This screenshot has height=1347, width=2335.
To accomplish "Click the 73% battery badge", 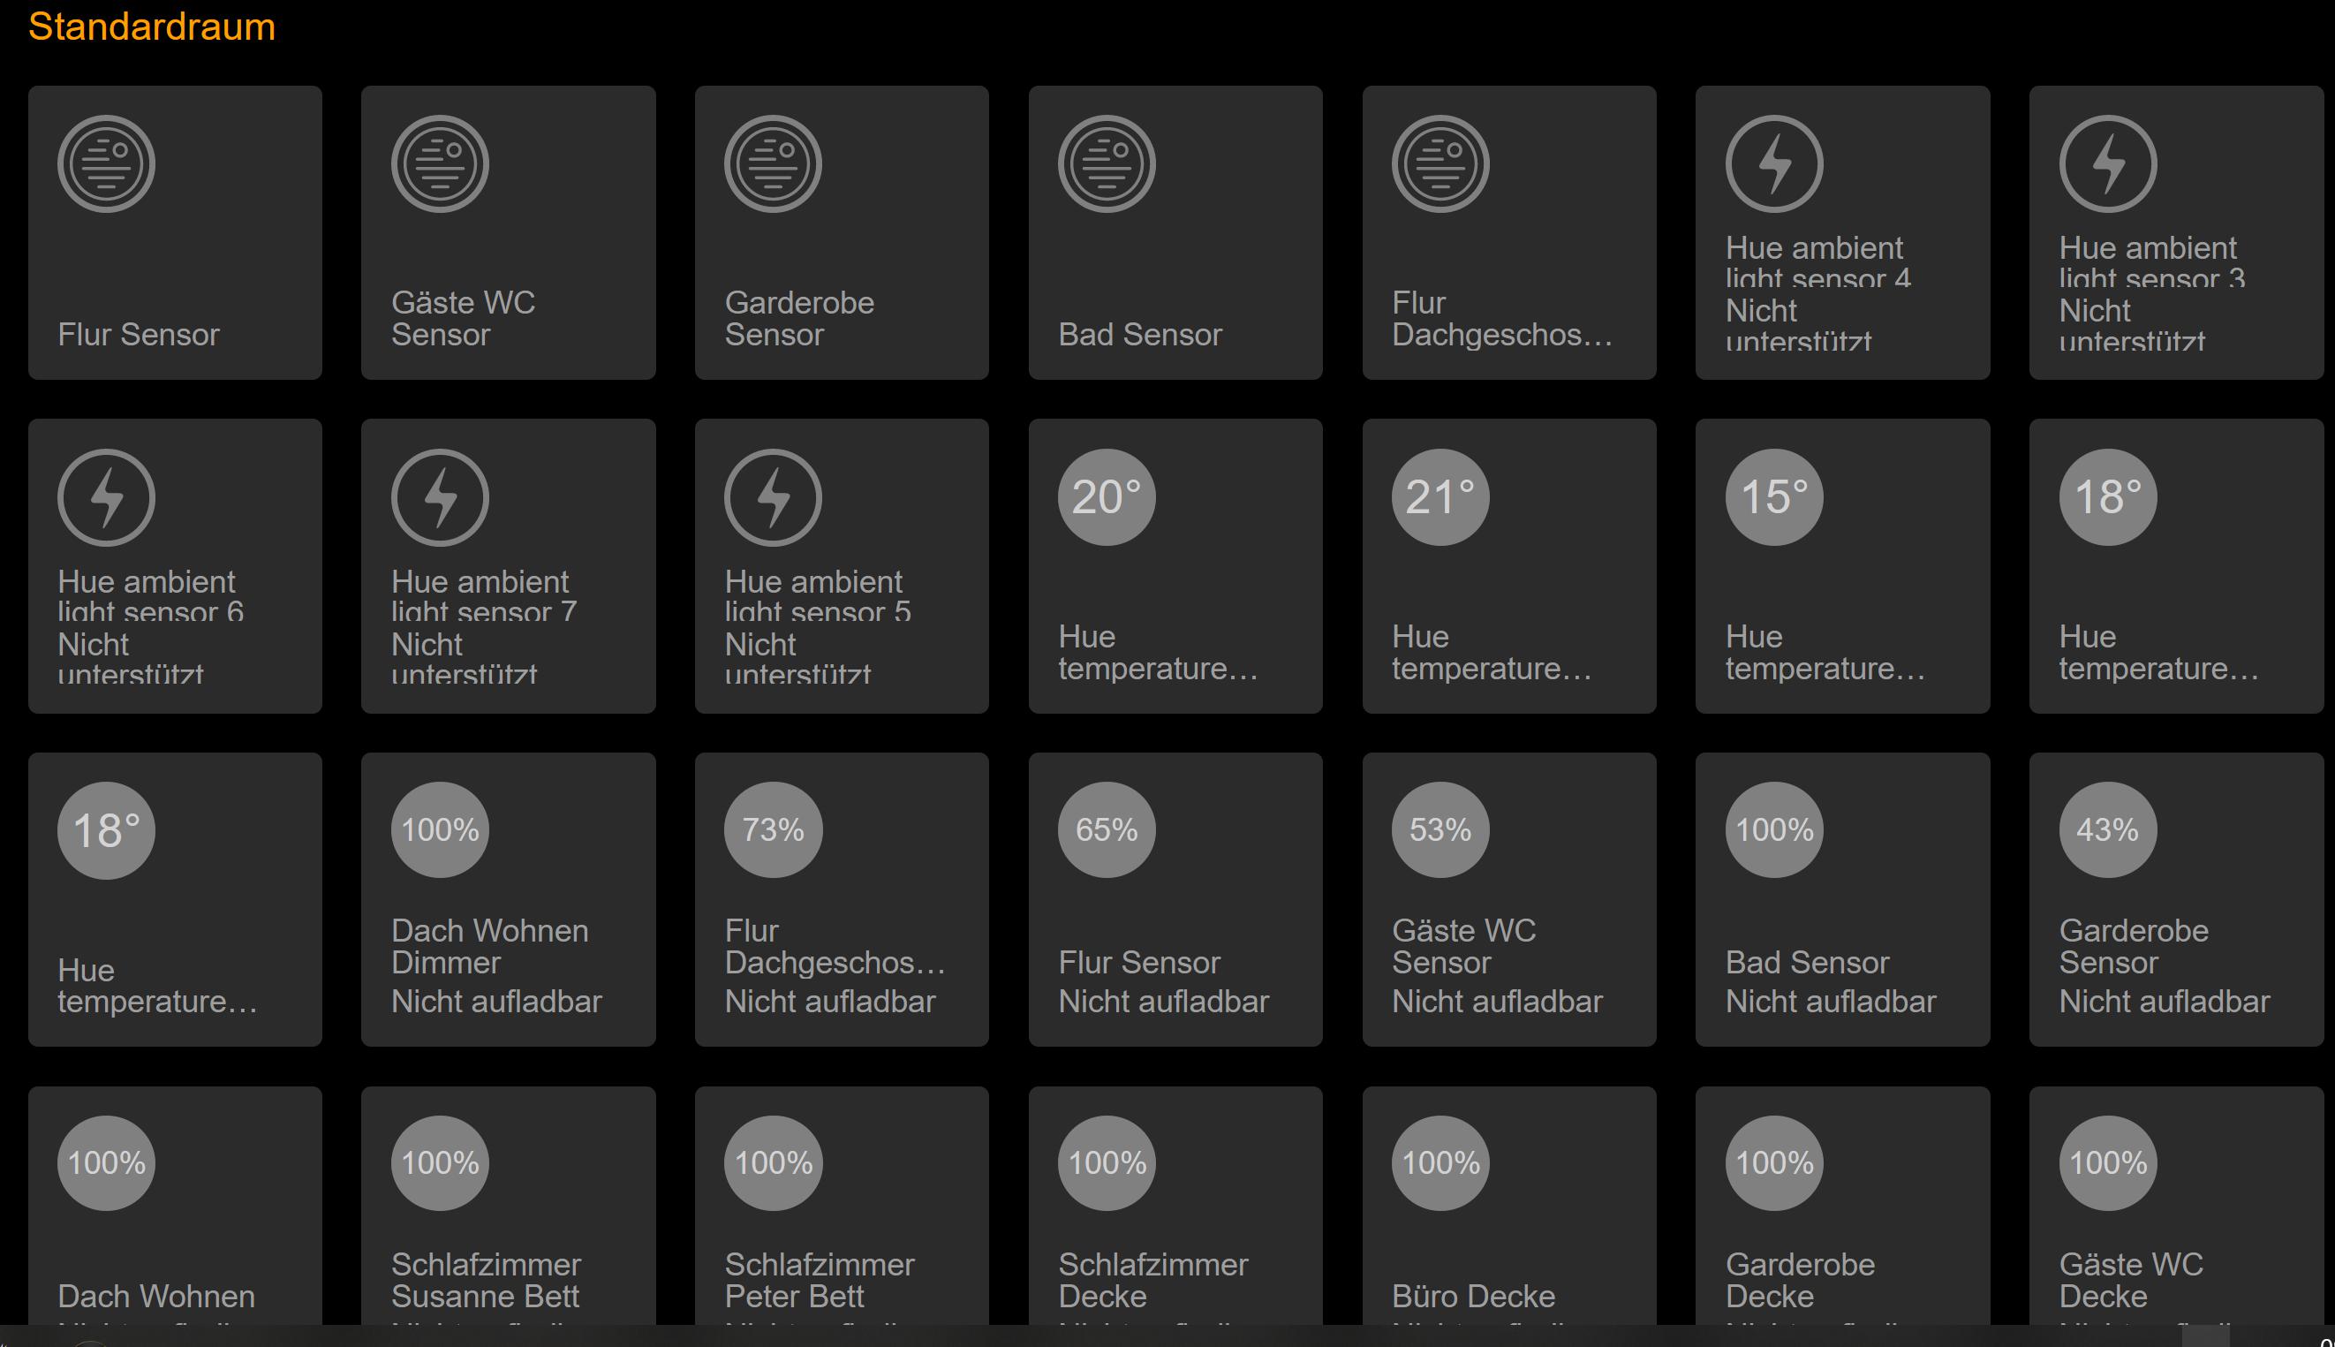I will [773, 830].
